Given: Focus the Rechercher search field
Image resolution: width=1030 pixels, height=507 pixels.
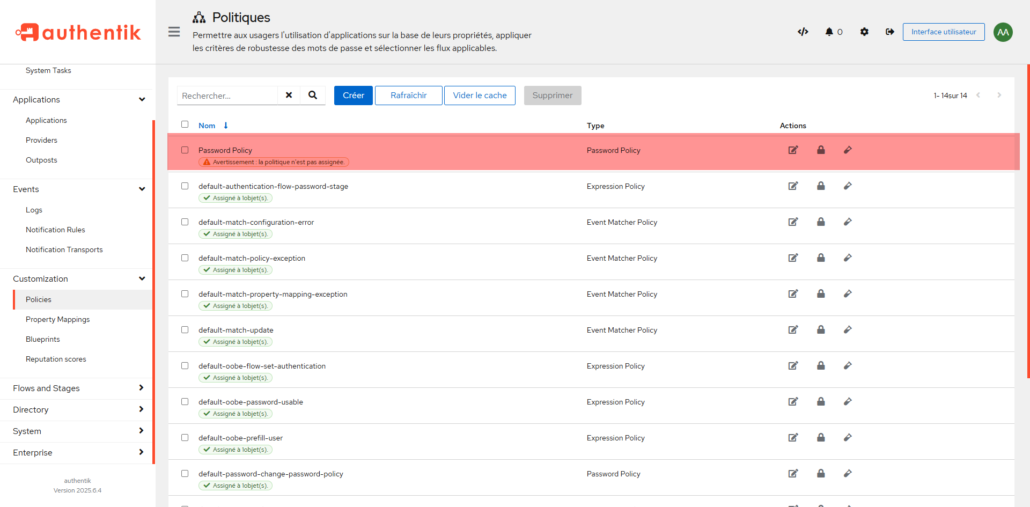Looking at the screenshot, I should [227, 95].
